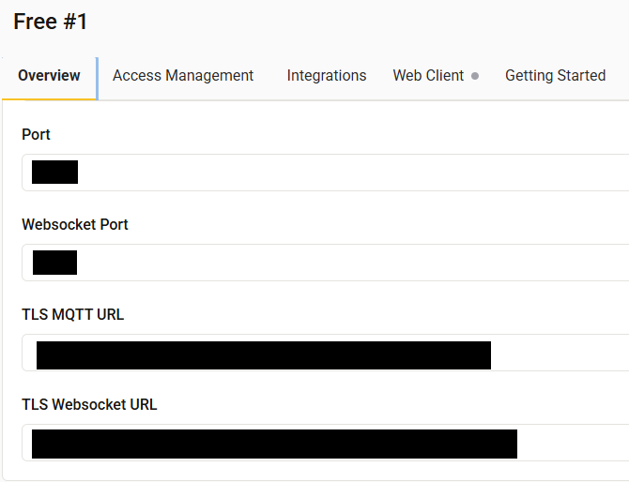Select the TLS Websocket URL field
The height and width of the screenshot is (482, 629).
pos(573,443)
